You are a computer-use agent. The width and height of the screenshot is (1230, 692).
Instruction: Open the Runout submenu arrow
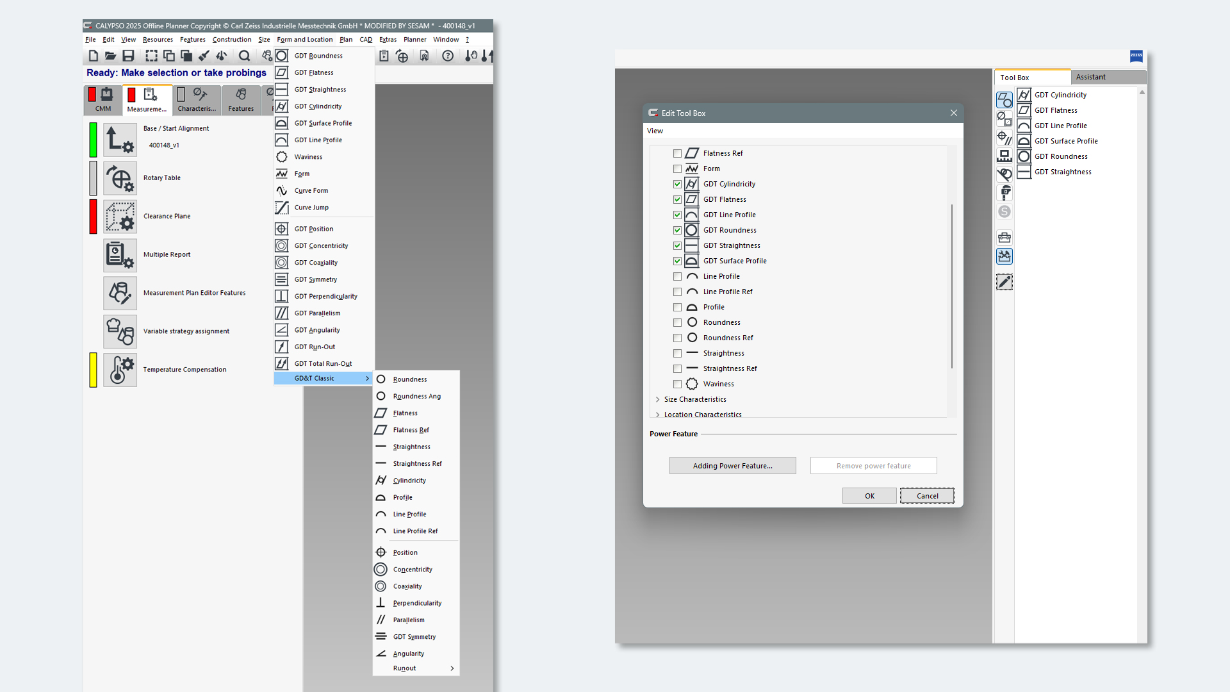[452, 668]
